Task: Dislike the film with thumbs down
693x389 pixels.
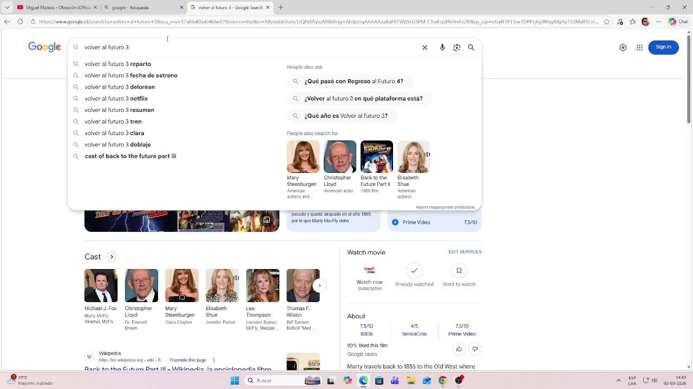Action: (475, 349)
